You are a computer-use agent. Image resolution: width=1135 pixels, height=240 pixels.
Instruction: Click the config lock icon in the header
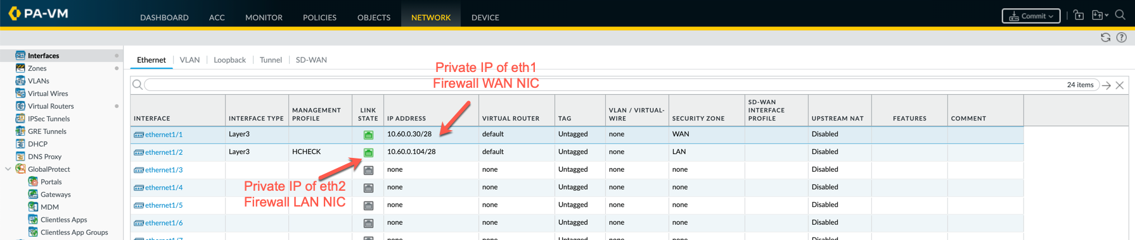point(1079,15)
